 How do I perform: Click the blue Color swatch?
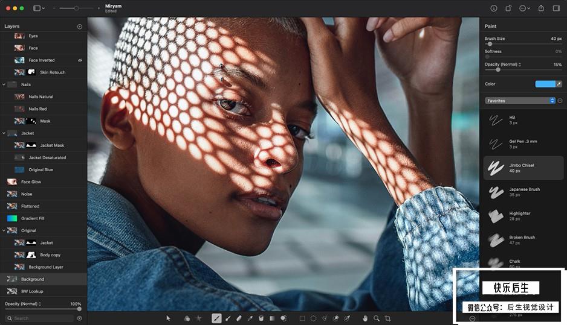pyautogui.click(x=545, y=84)
